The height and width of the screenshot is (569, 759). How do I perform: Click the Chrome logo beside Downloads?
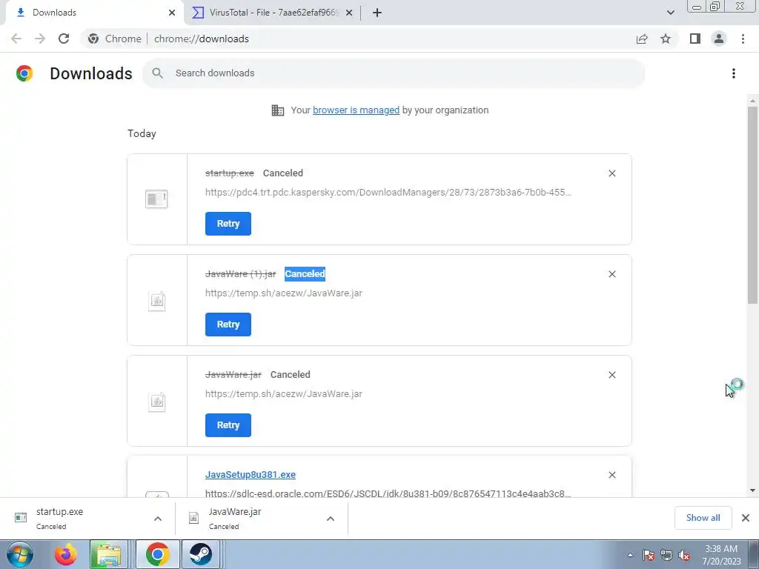click(x=24, y=73)
